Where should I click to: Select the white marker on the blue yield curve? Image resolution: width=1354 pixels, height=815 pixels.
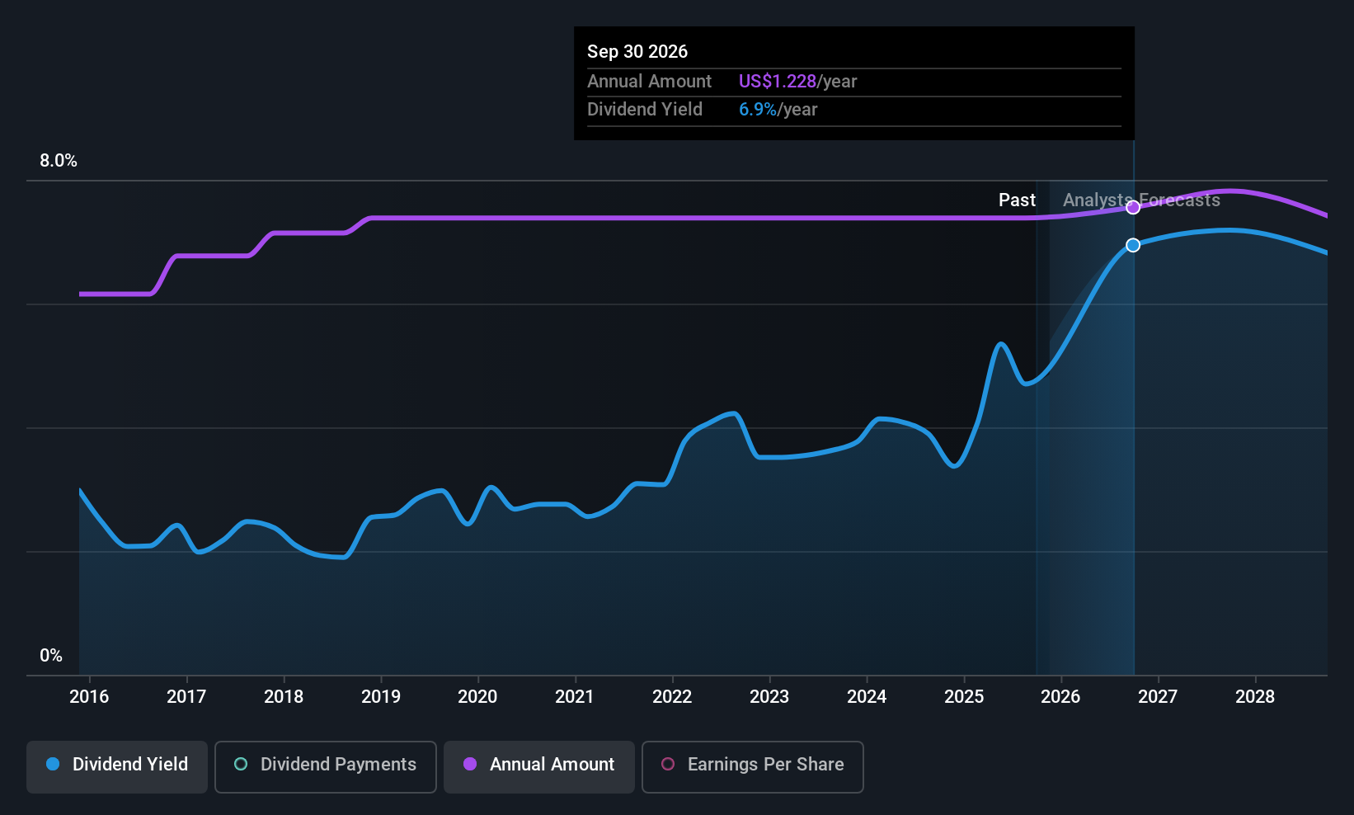tap(1133, 245)
